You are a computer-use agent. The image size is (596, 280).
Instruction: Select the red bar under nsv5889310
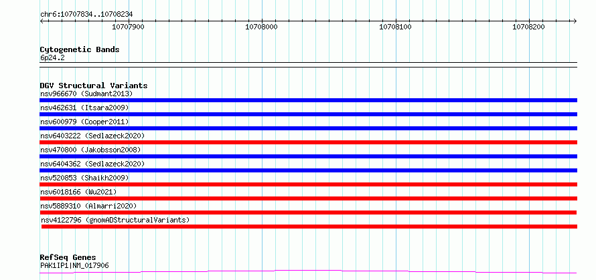[308, 213]
